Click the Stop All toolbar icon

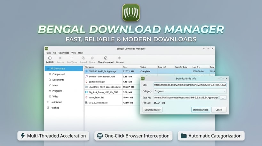pyautogui.click(x=83, y=58)
